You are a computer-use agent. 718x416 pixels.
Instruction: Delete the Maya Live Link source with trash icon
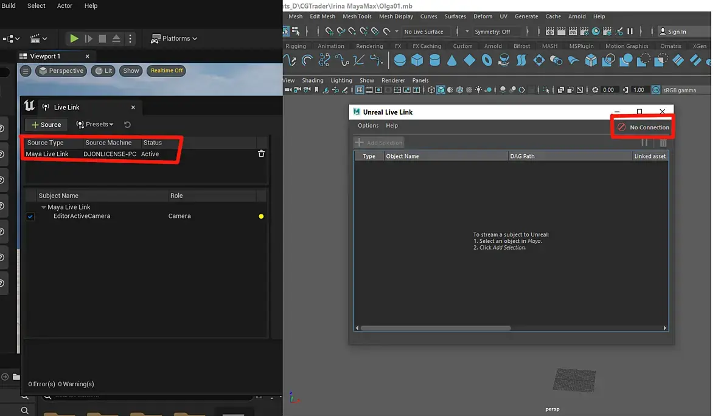pos(262,154)
